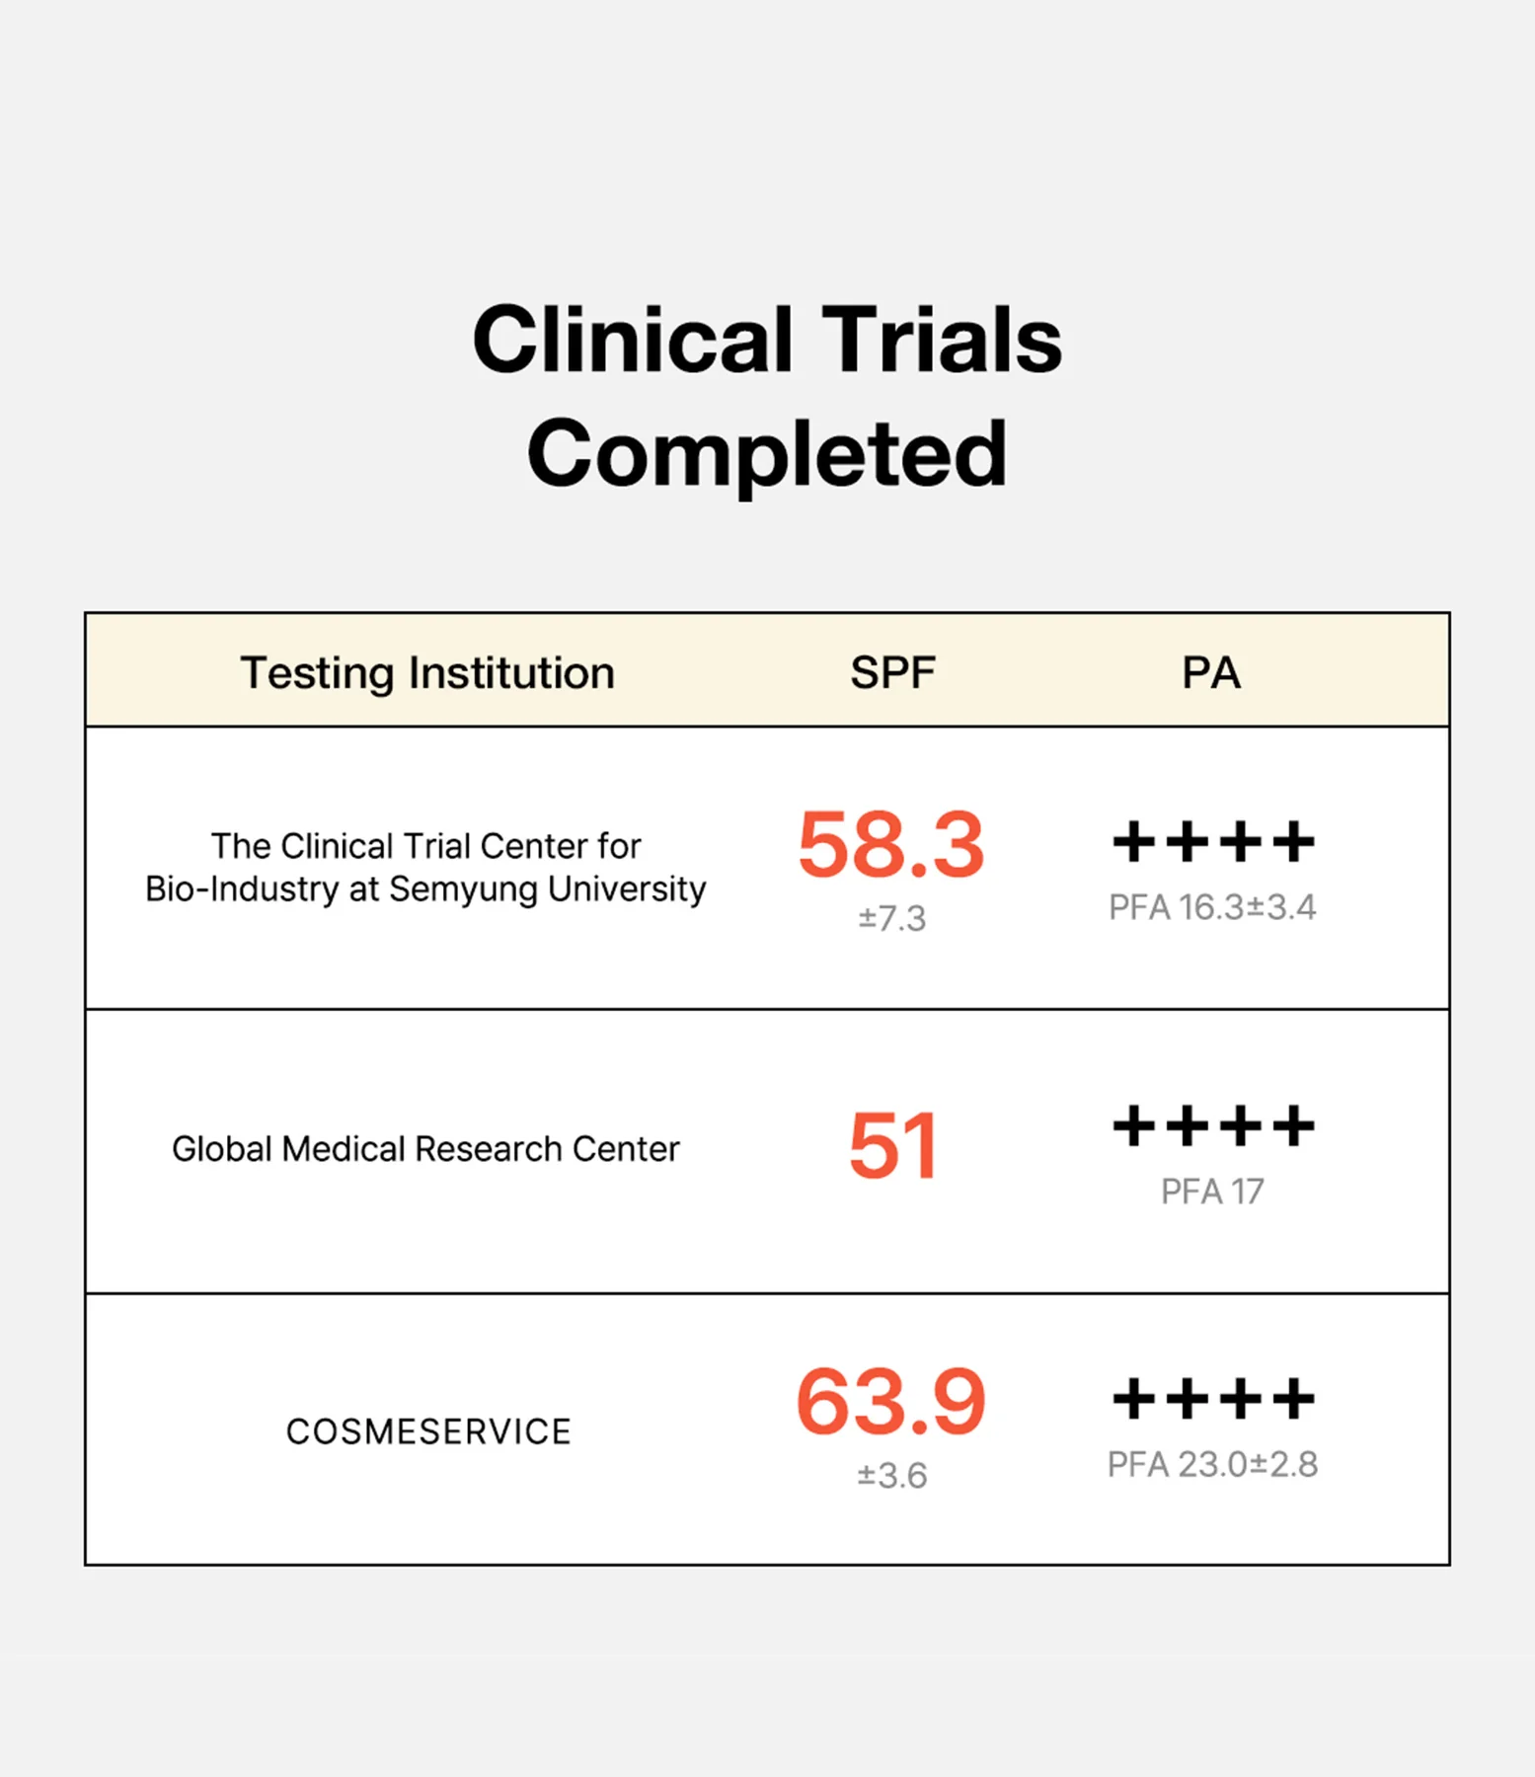The image size is (1535, 1777).
Task: Select the Semyung University institution name
Action: click(425, 868)
